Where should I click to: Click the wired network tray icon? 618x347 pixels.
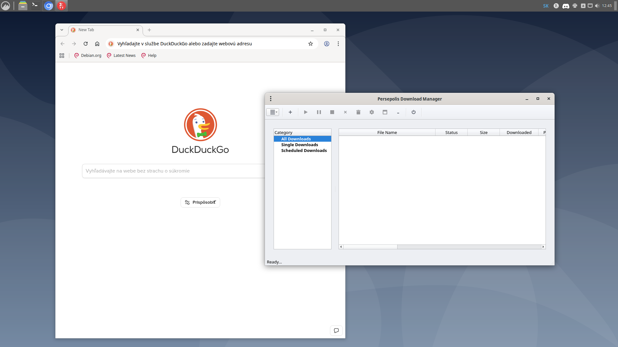click(590, 6)
